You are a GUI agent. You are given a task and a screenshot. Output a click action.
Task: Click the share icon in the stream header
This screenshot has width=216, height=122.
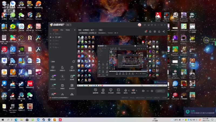pos(164,31)
